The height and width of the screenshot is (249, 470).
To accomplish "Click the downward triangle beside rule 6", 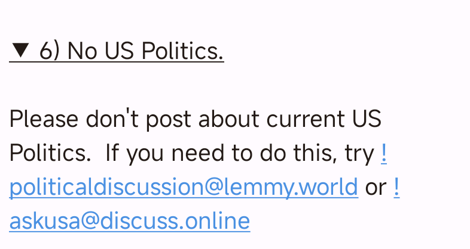I will pyautogui.click(x=20, y=52).
